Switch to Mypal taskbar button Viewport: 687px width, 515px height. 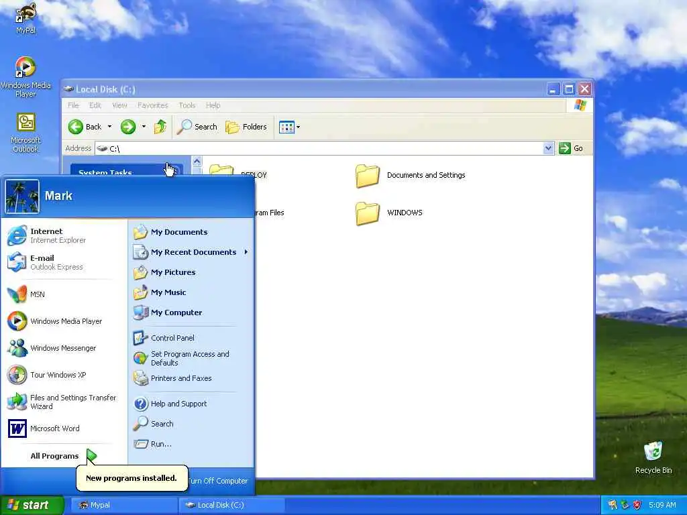[x=123, y=506]
